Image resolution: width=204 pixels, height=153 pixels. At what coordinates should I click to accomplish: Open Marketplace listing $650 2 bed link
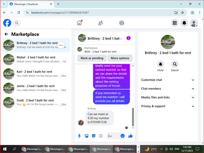(x=100, y=52)
